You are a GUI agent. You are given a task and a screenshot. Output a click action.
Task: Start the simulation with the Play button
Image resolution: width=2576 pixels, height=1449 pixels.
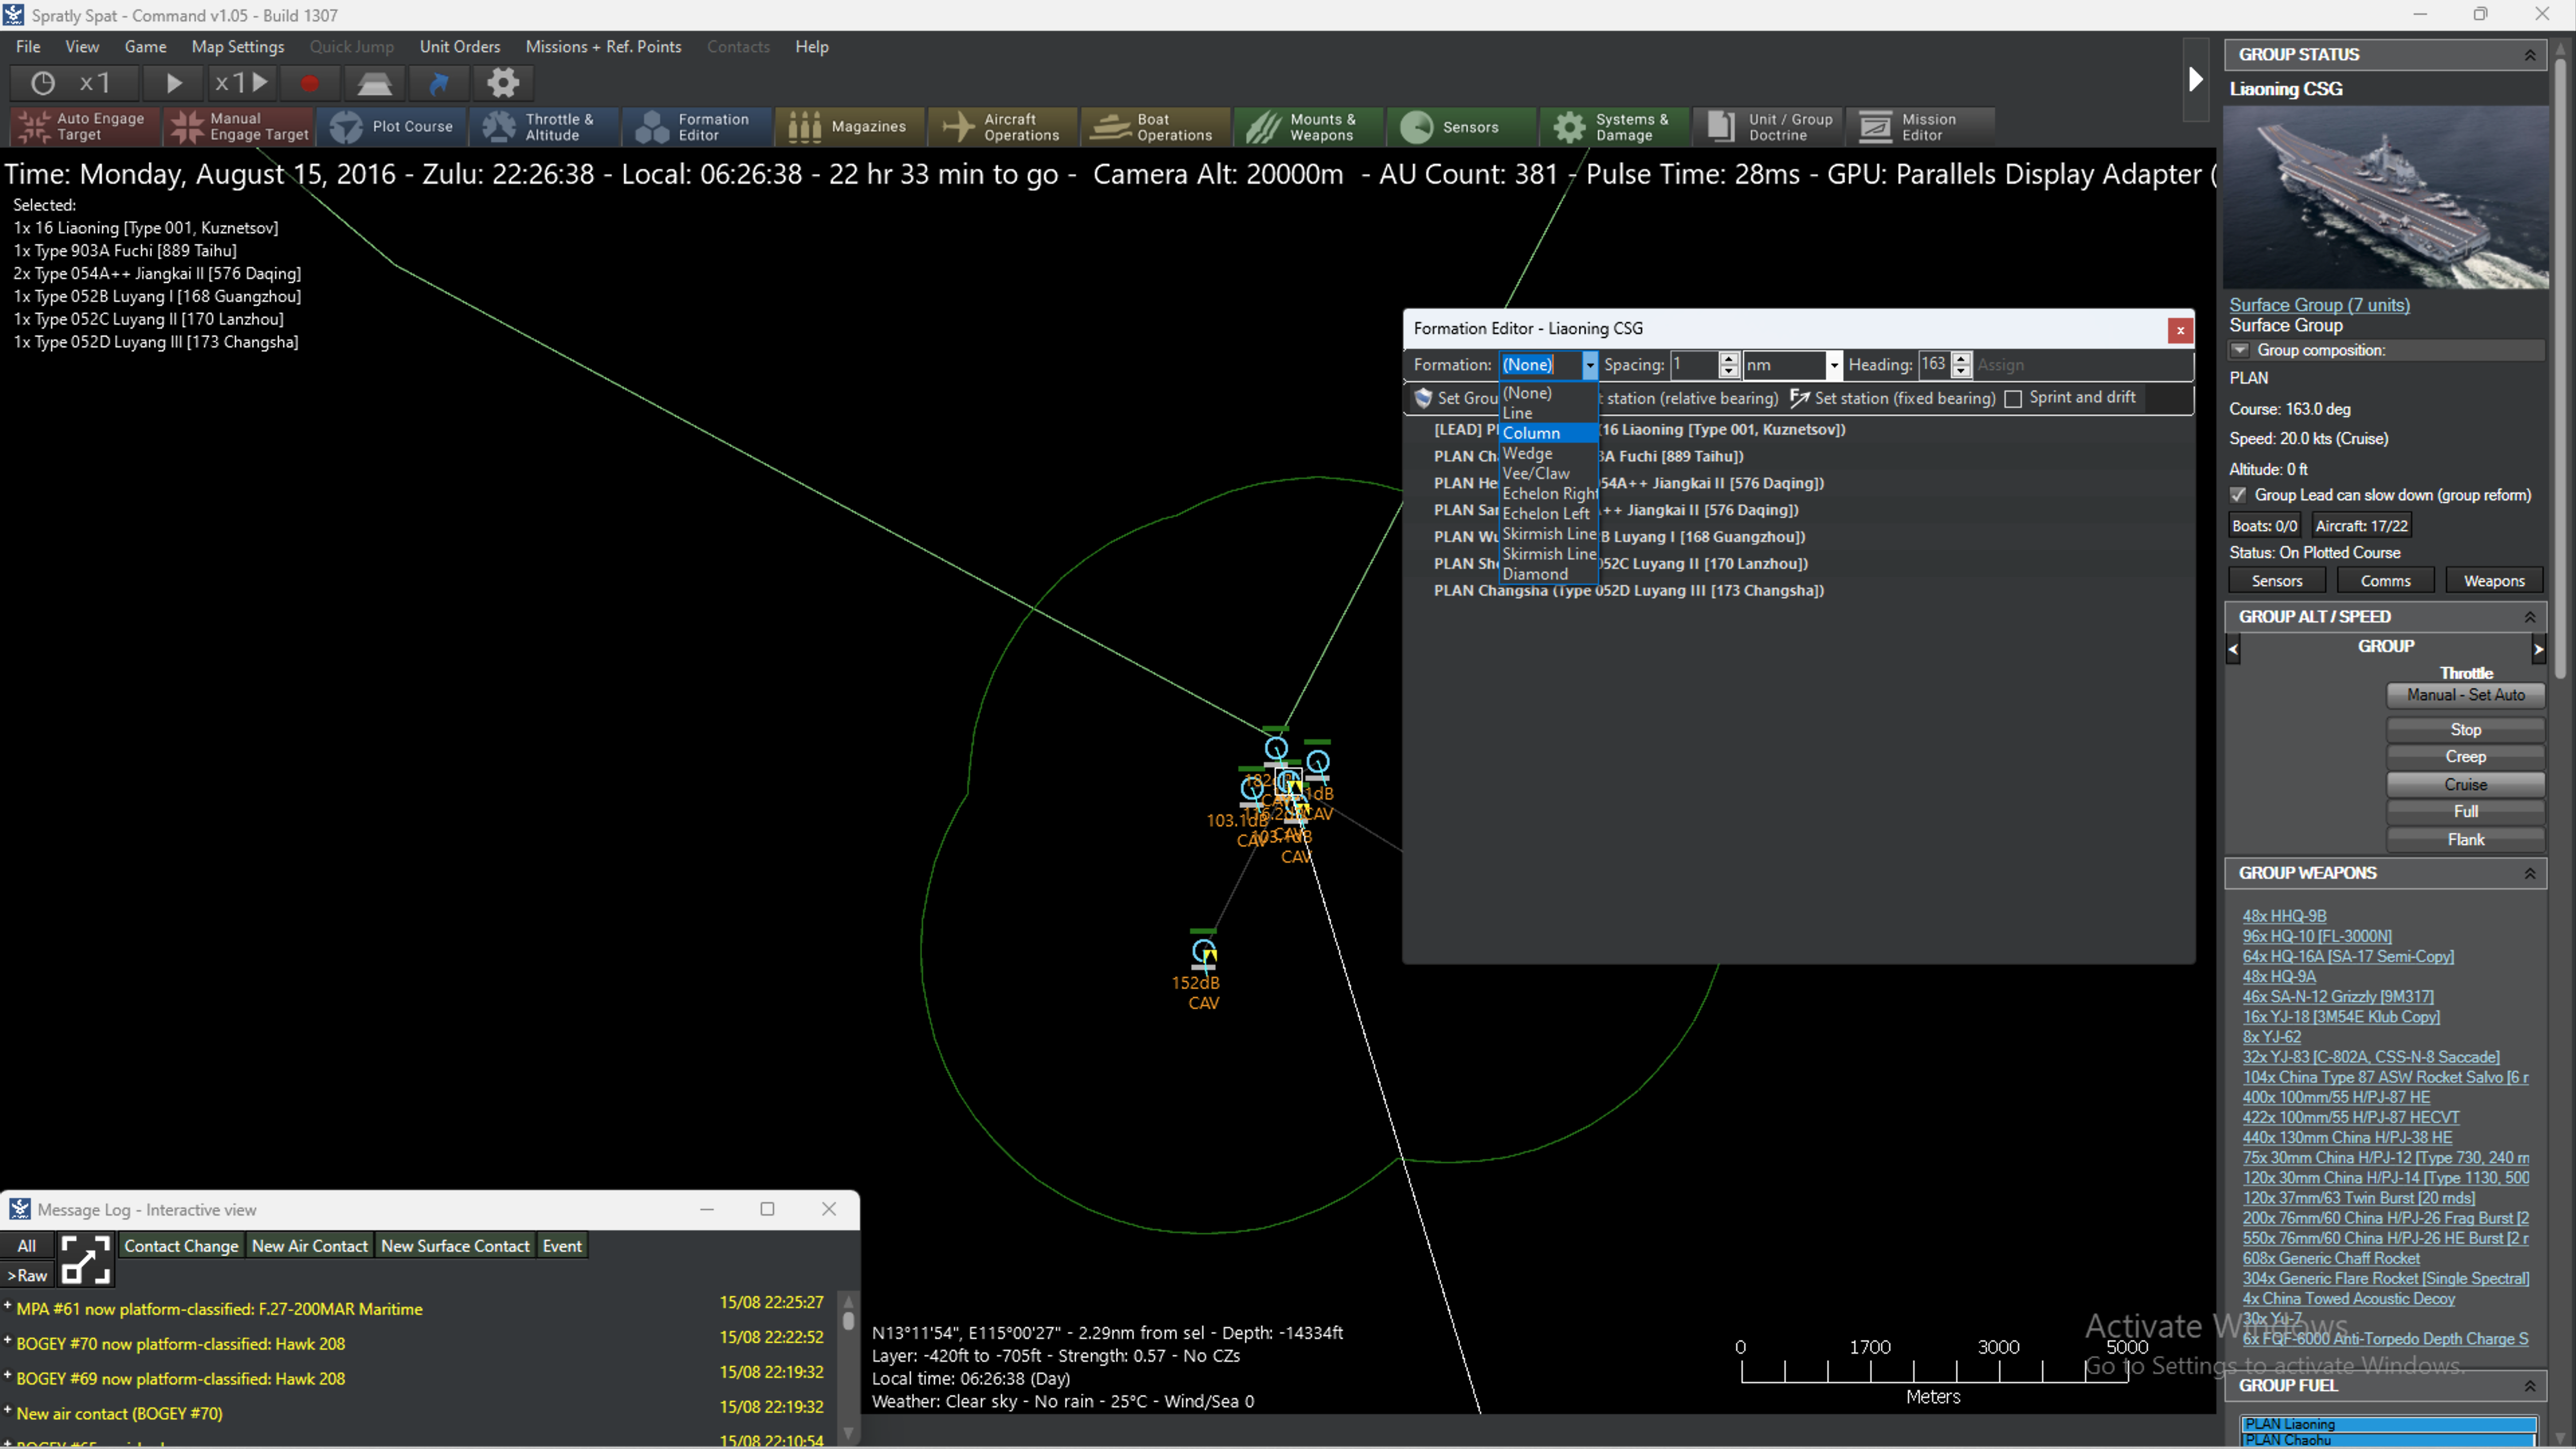pos(173,83)
